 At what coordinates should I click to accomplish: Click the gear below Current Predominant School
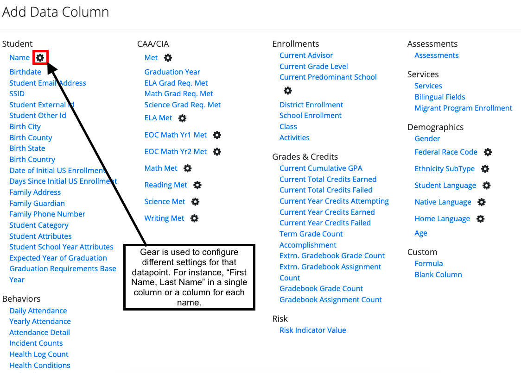(x=288, y=91)
